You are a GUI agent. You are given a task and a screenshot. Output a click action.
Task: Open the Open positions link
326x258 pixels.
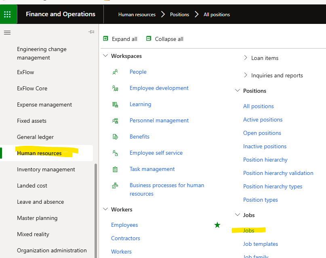pyautogui.click(x=262, y=133)
